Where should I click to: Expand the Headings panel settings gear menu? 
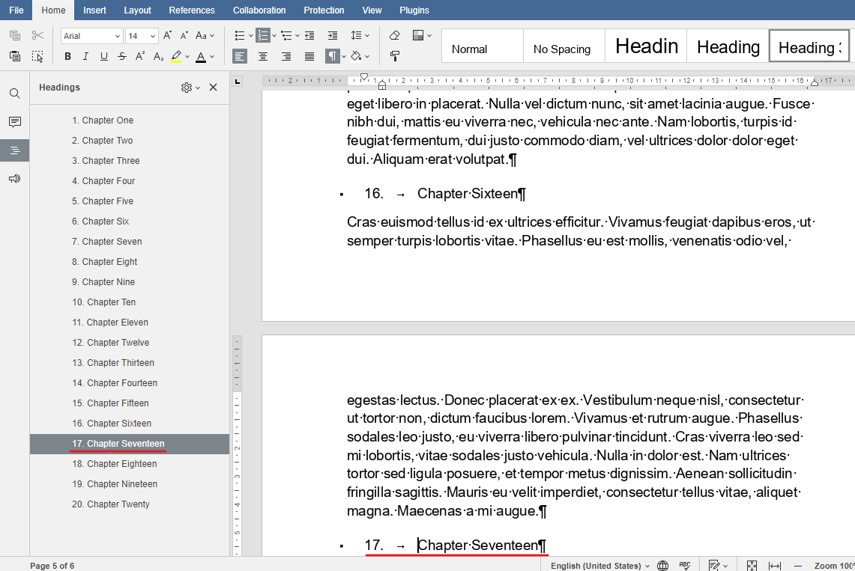click(187, 88)
